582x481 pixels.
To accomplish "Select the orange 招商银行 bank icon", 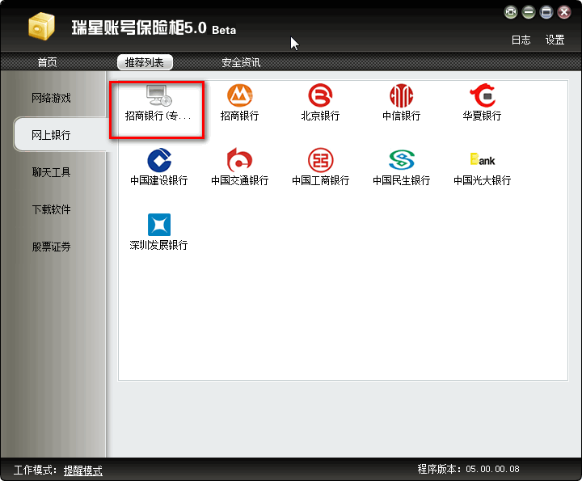I will 240,95.
